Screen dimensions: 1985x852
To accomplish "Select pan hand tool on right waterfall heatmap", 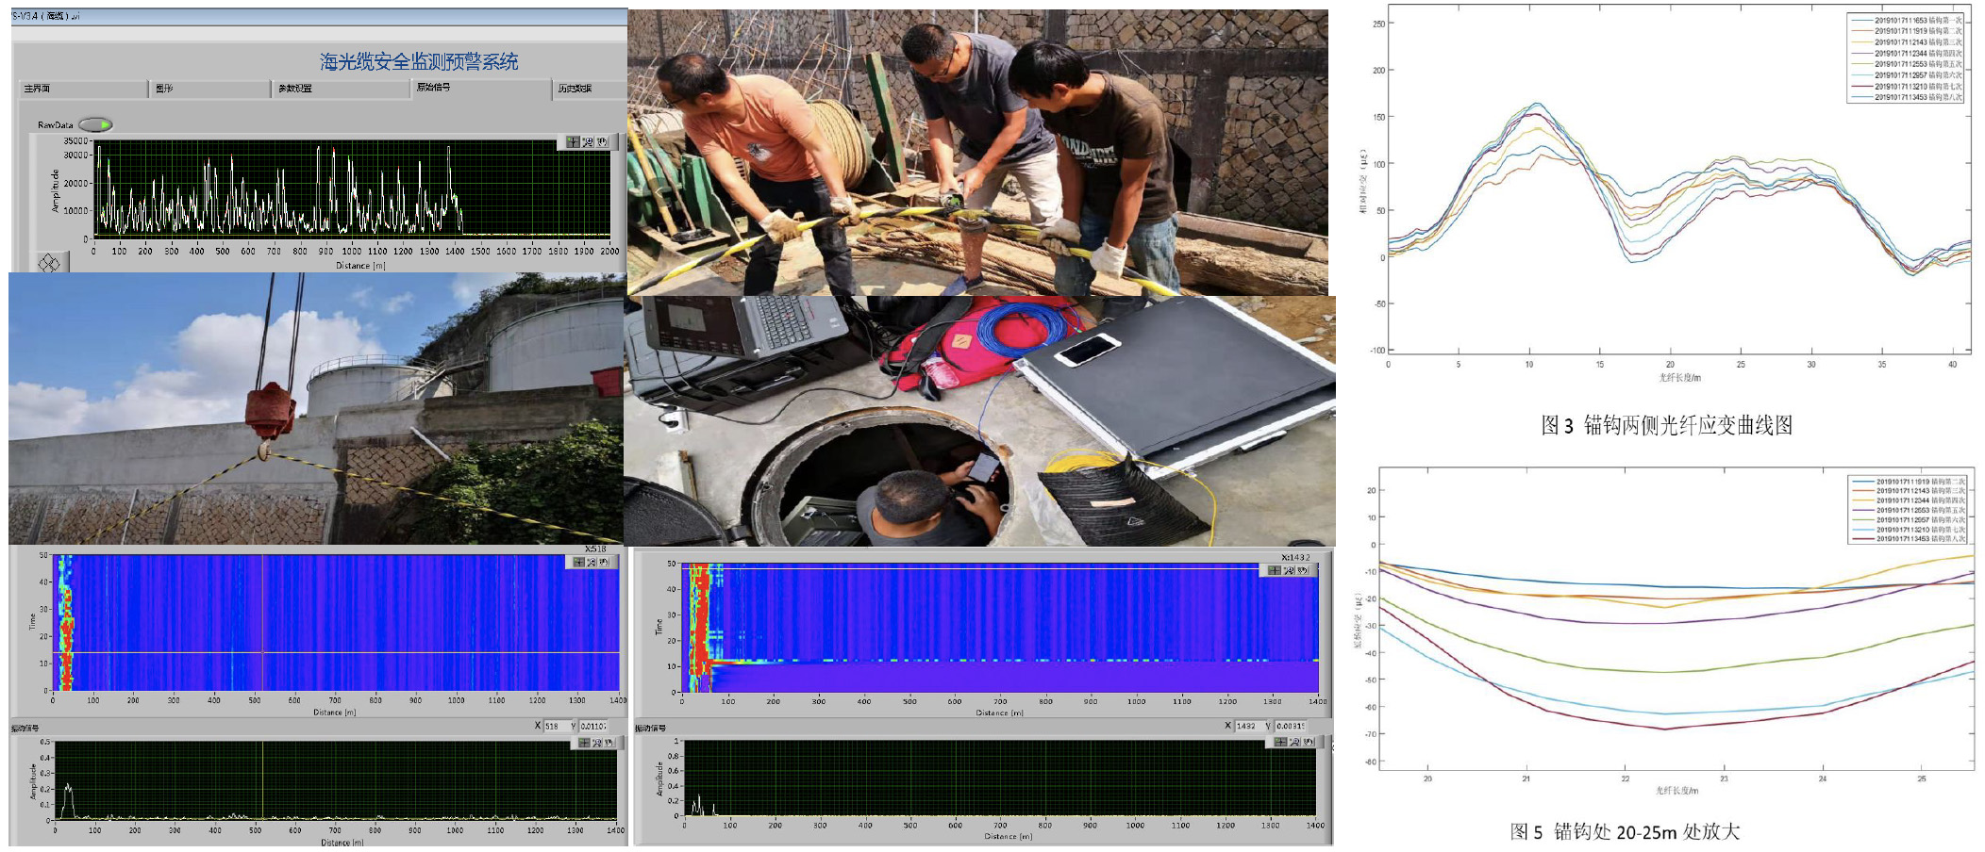I will (1303, 570).
